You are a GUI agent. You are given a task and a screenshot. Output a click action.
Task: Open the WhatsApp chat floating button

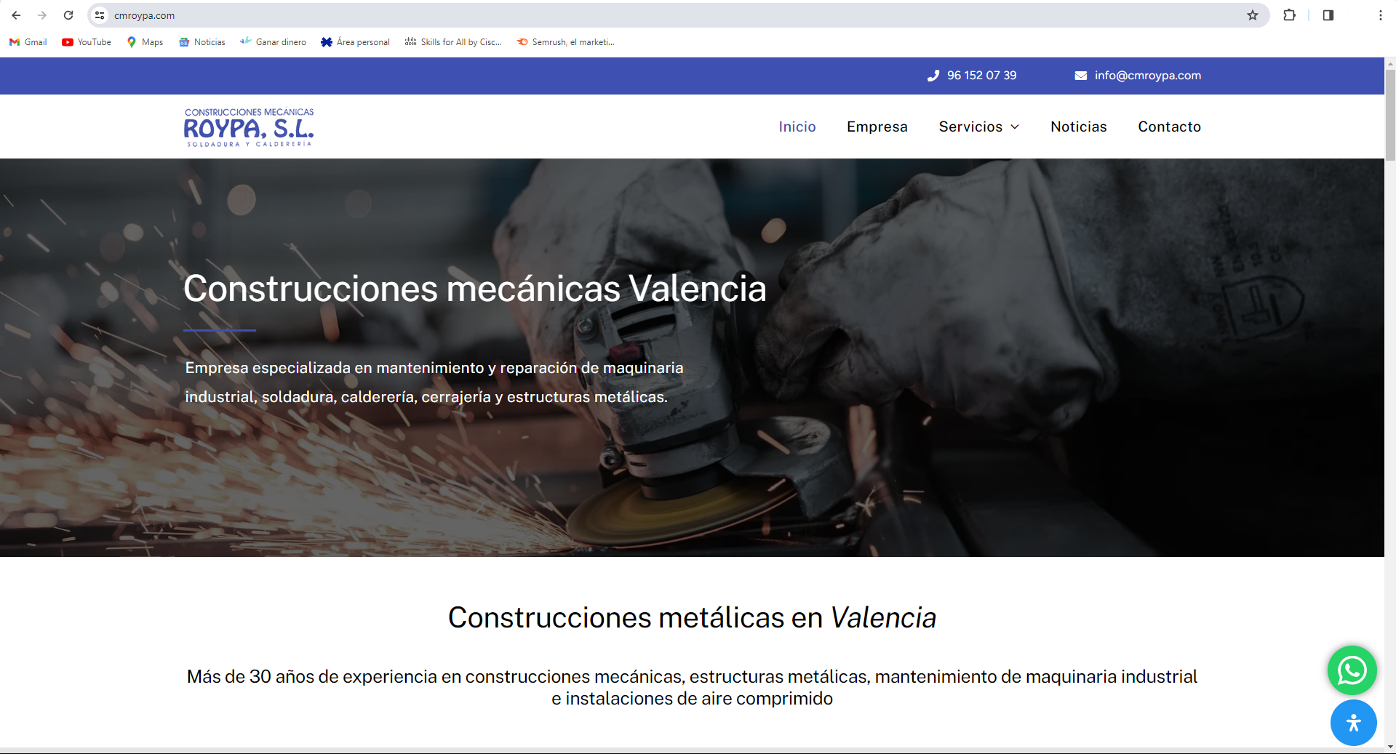click(x=1352, y=670)
